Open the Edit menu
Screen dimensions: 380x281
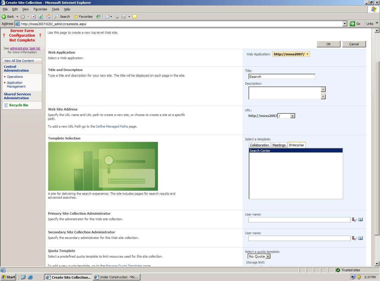coord(15,9)
